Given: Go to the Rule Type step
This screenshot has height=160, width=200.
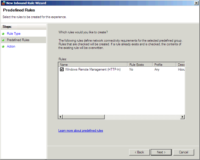Looking at the screenshot, I should [14, 34].
